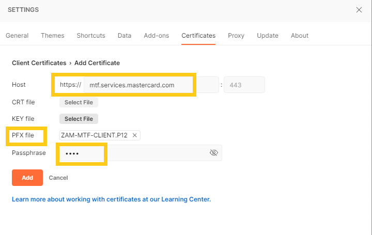Select File for KEY file

(x=79, y=119)
